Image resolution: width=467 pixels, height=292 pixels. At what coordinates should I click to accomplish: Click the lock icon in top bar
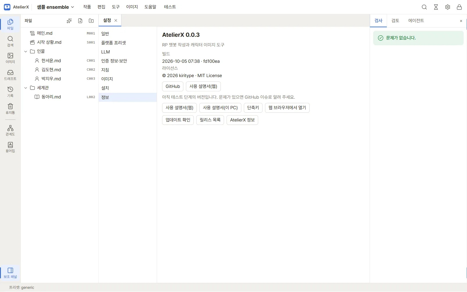click(459, 7)
